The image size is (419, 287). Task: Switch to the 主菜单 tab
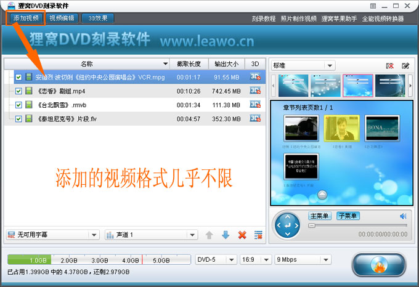[320, 216]
